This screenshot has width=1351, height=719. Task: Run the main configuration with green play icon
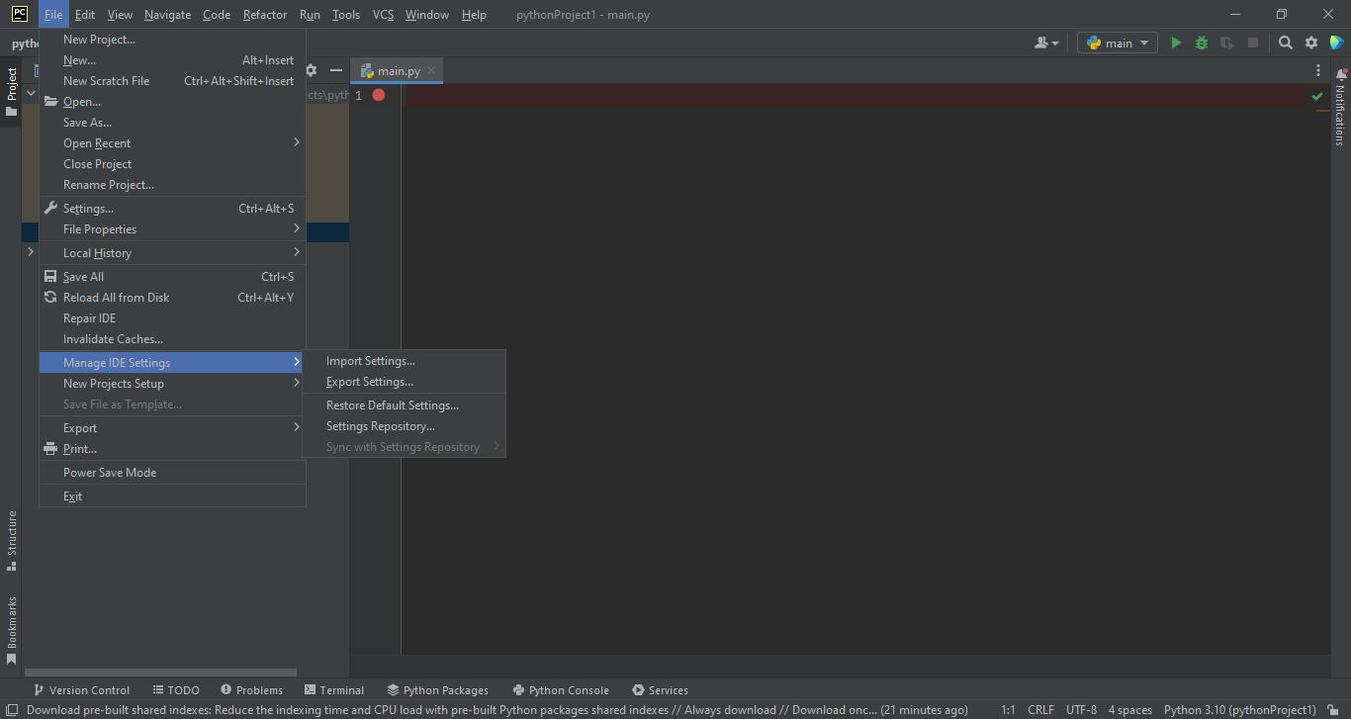pos(1176,44)
